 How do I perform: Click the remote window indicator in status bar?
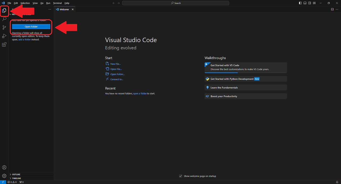tap(3, 182)
